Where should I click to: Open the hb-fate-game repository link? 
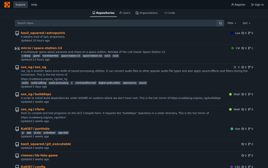tap(46, 155)
